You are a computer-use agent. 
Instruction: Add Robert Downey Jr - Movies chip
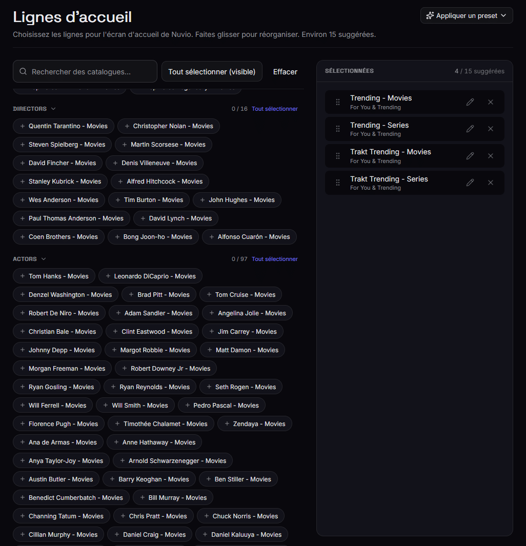[x=166, y=369]
